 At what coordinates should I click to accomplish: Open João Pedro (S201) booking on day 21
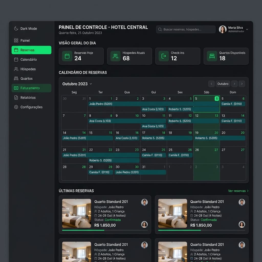tap(101, 155)
